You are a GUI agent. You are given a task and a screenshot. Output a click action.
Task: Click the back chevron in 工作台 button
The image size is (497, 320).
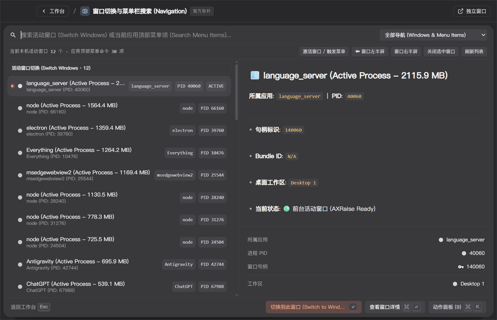pyautogui.click(x=44, y=11)
